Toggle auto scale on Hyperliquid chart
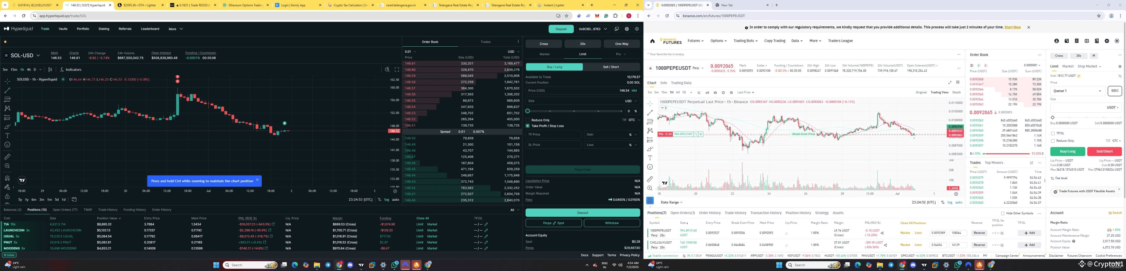 (x=396, y=200)
